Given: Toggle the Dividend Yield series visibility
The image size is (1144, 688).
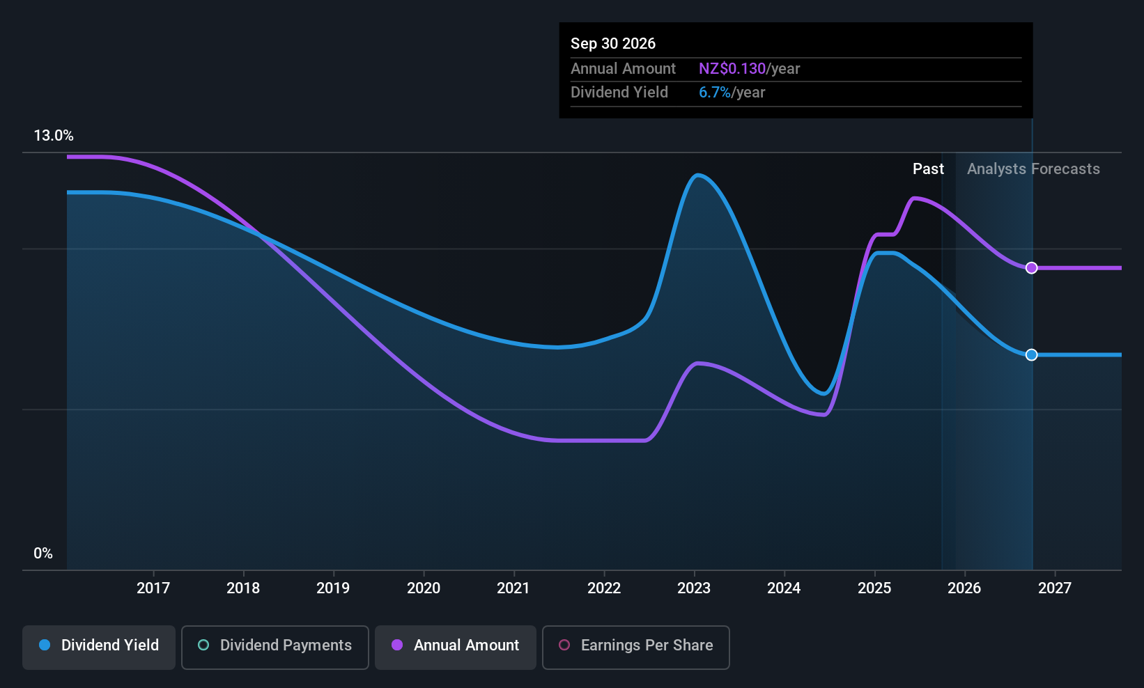Looking at the screenshot, I should tap(98, 646).
